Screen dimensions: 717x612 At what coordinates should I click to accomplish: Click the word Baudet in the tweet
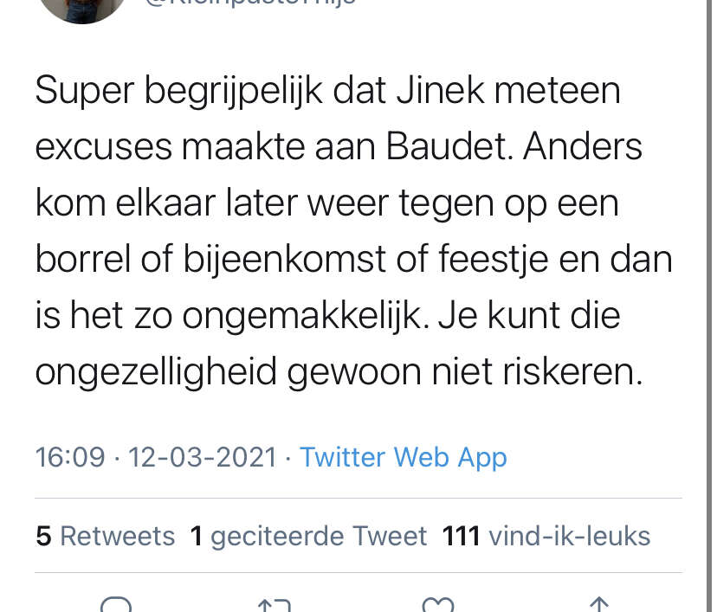449,147
